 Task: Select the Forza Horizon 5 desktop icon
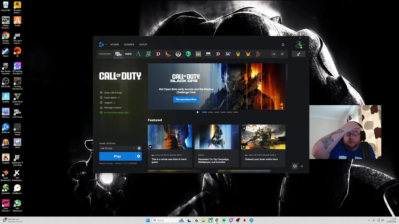click(x=6, y=206)
